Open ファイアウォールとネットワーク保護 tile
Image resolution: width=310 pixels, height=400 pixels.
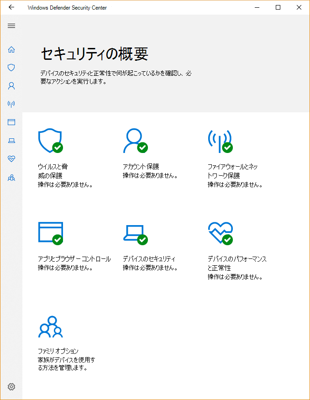click(x=220, y=142)
